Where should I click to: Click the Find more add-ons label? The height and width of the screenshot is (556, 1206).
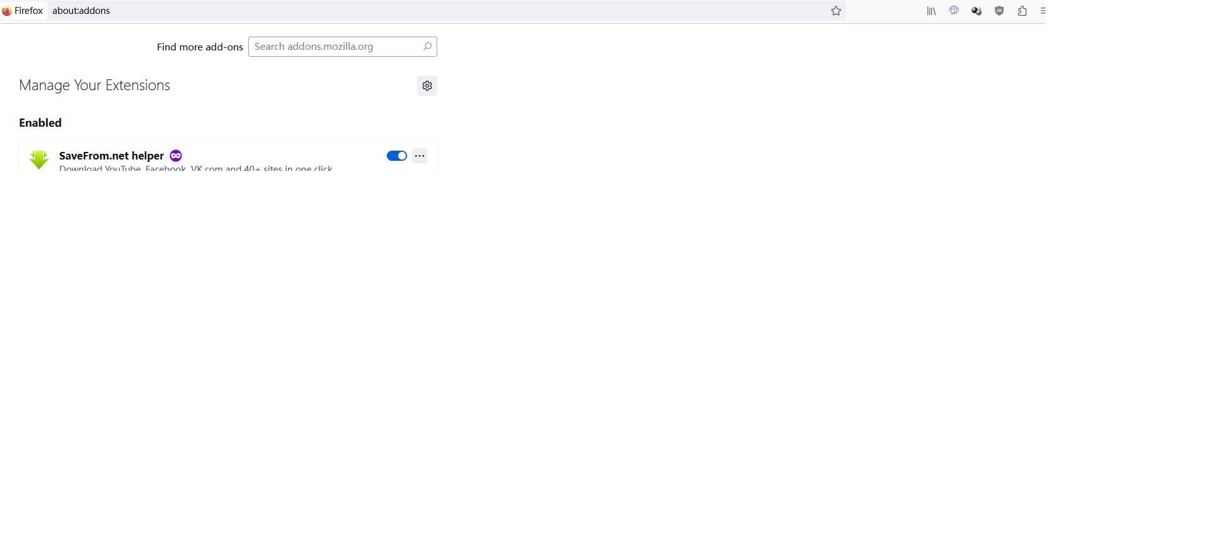point(200,47)
